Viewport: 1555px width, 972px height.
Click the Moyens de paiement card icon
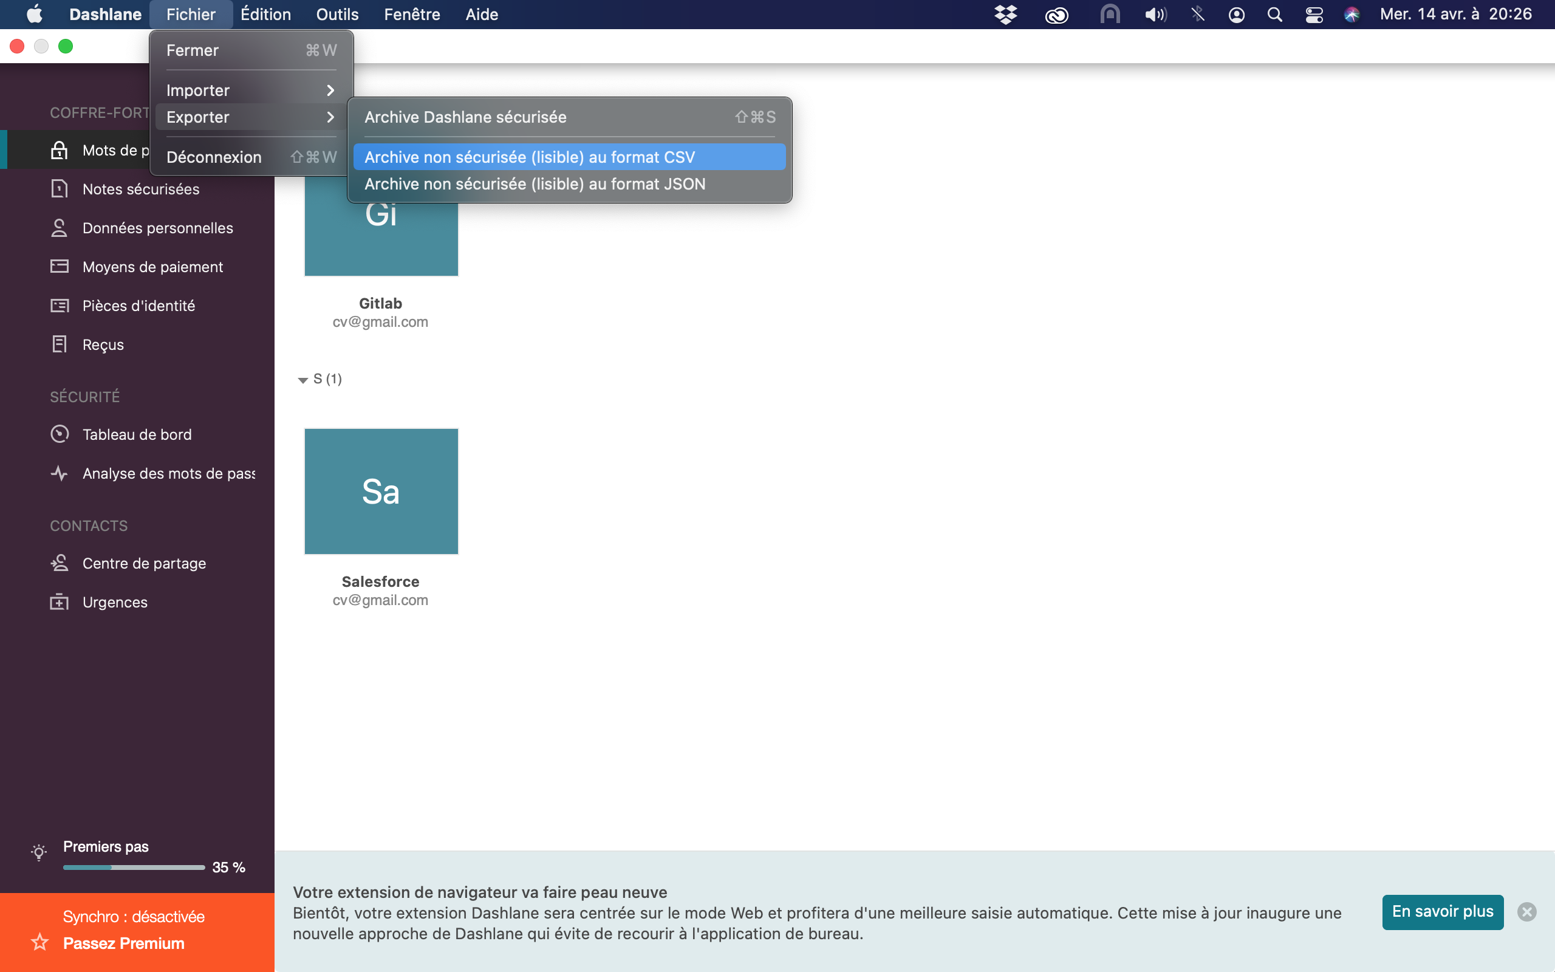coord(59,266)
